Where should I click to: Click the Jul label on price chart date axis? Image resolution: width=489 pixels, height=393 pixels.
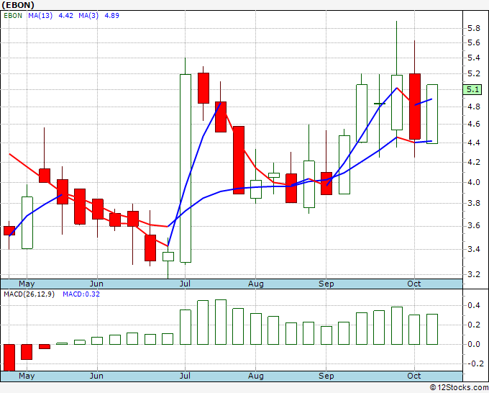click(x=185, y=284)
